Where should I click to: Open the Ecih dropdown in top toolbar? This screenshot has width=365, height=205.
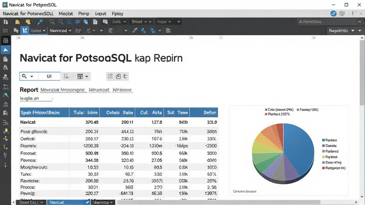[119, 22]
